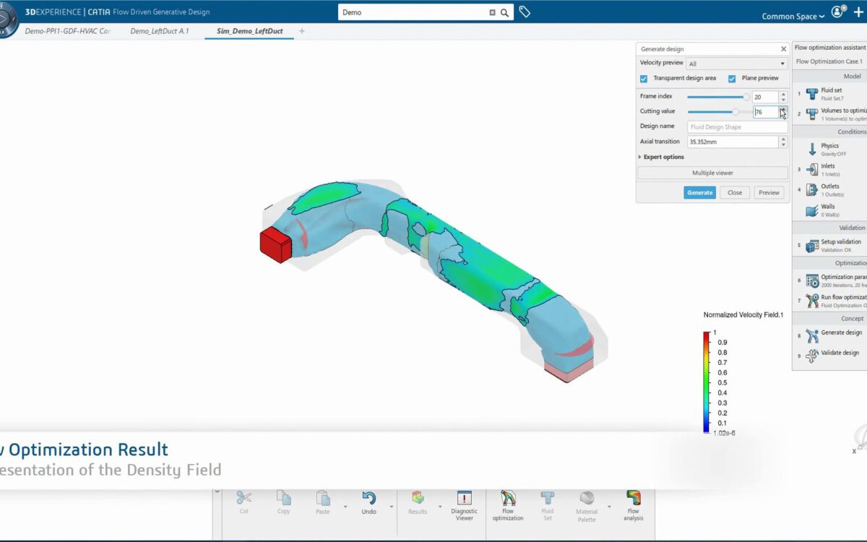Click the blue Generate button

tap(699, 192)
